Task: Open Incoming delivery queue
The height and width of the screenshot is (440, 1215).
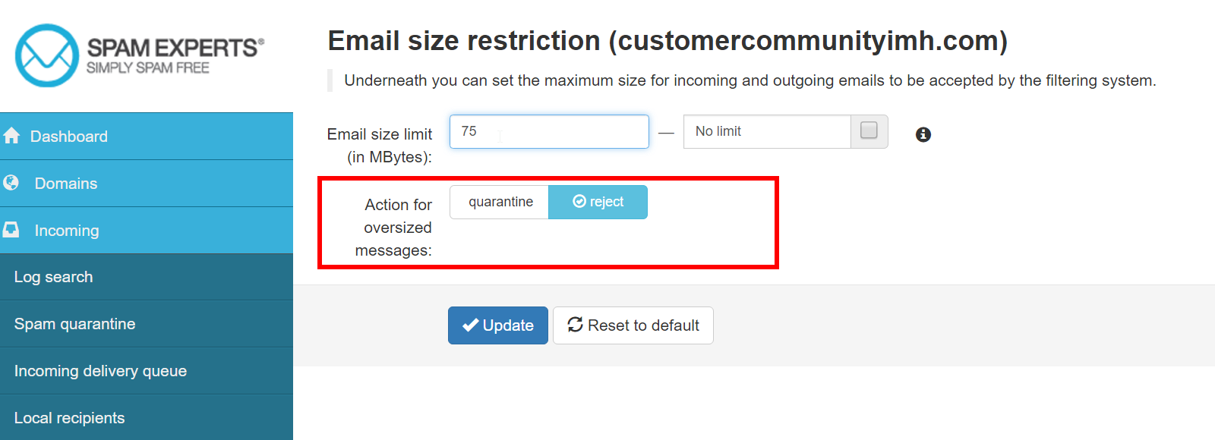Action: tap(100, 371)
